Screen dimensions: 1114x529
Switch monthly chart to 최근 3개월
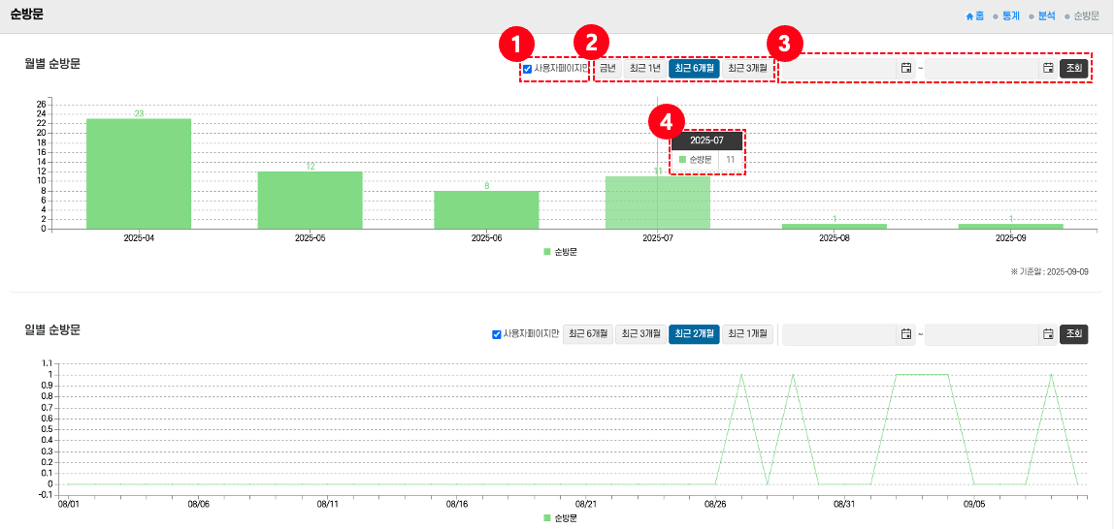point(747,68)
